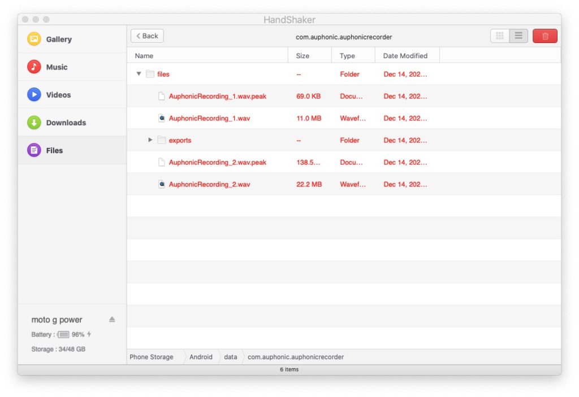
Task: Switch to grid view
Action: (500, 36)
